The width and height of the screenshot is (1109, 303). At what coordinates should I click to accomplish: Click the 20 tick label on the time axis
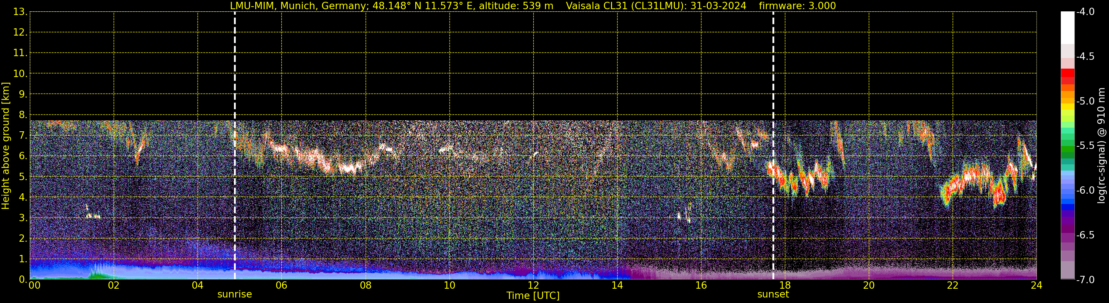click(x=869, y=285)
